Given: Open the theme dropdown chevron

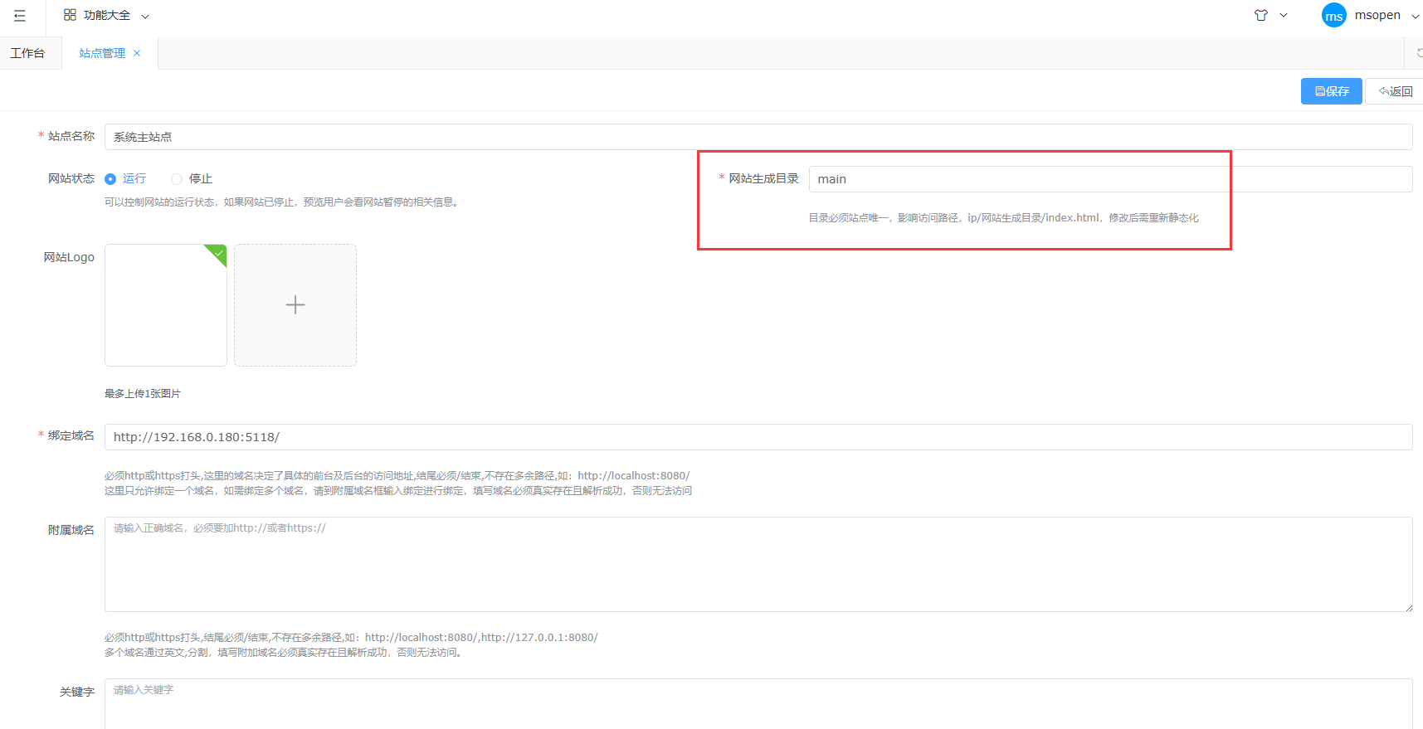Looking at the screenshot, I should click(1284, 15).
